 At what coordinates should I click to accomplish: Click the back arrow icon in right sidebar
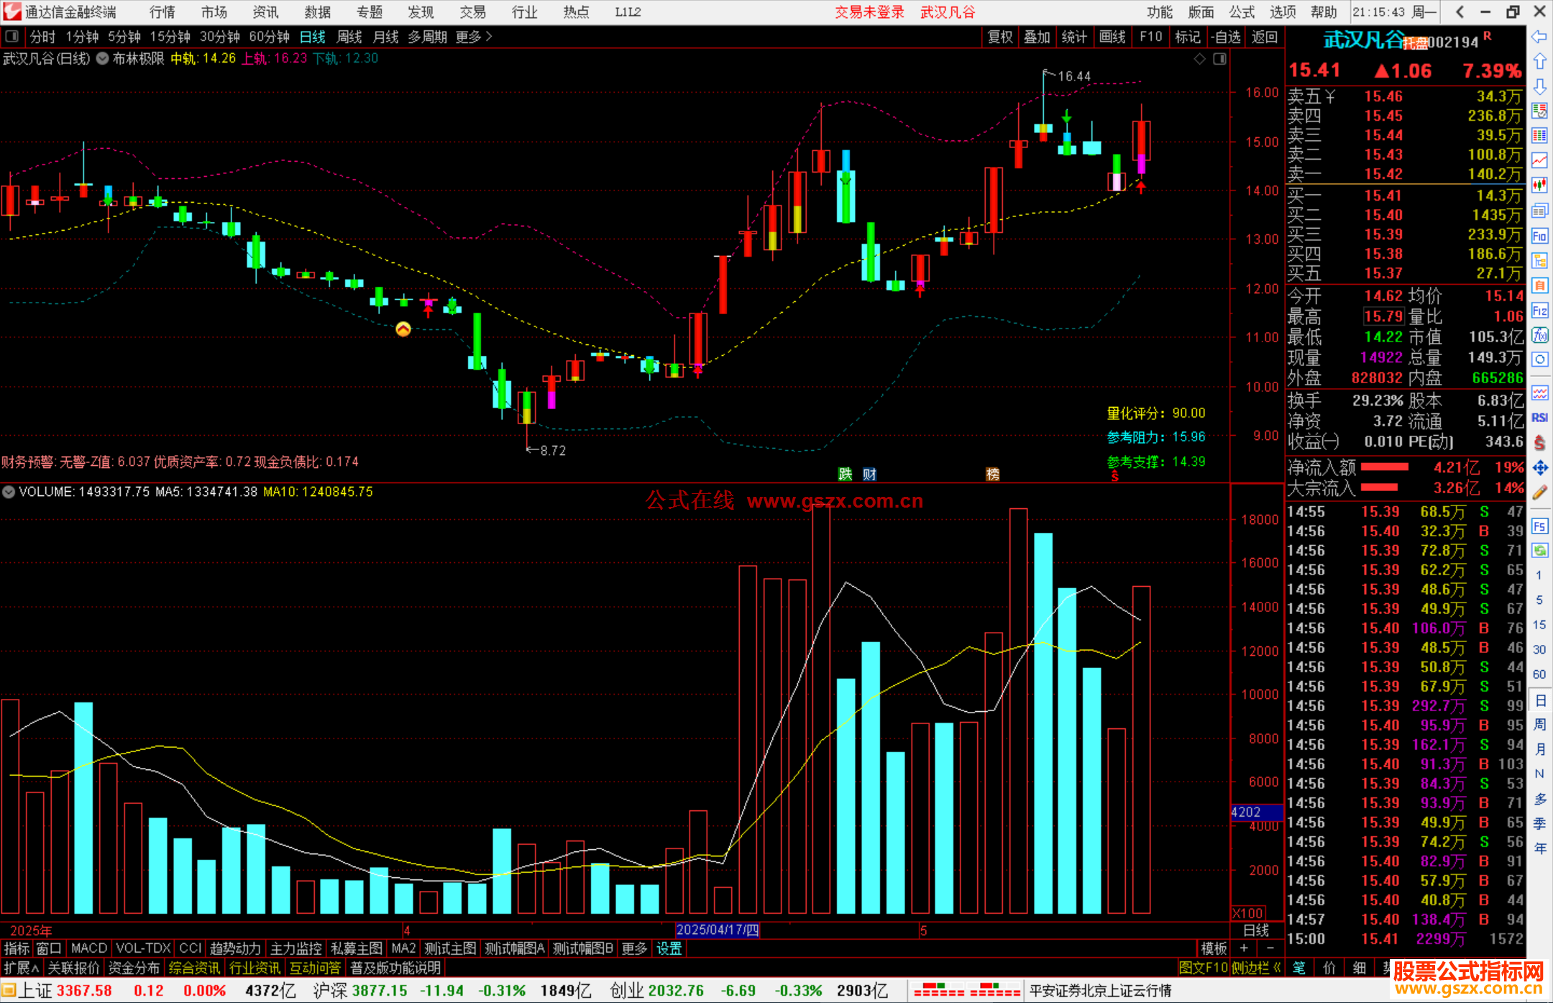[1539, 37]
